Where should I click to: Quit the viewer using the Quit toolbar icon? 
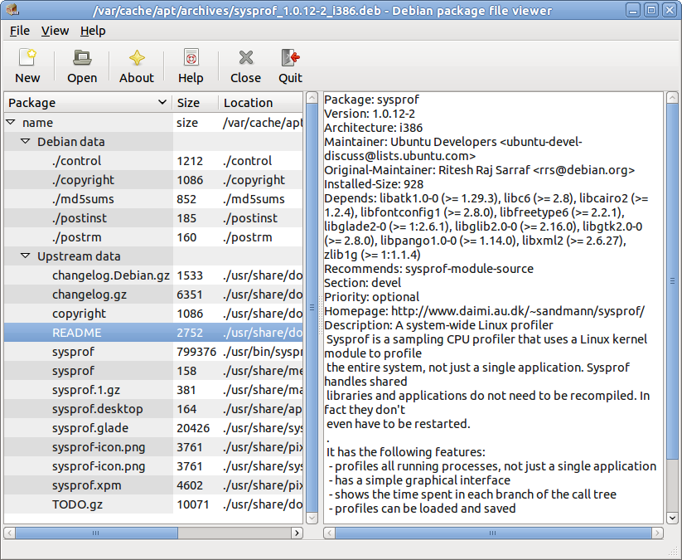pos(289,66)
